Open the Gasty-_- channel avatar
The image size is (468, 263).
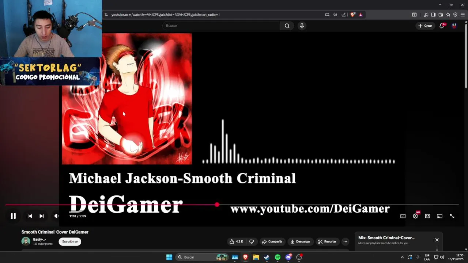[x=26, y=241]
